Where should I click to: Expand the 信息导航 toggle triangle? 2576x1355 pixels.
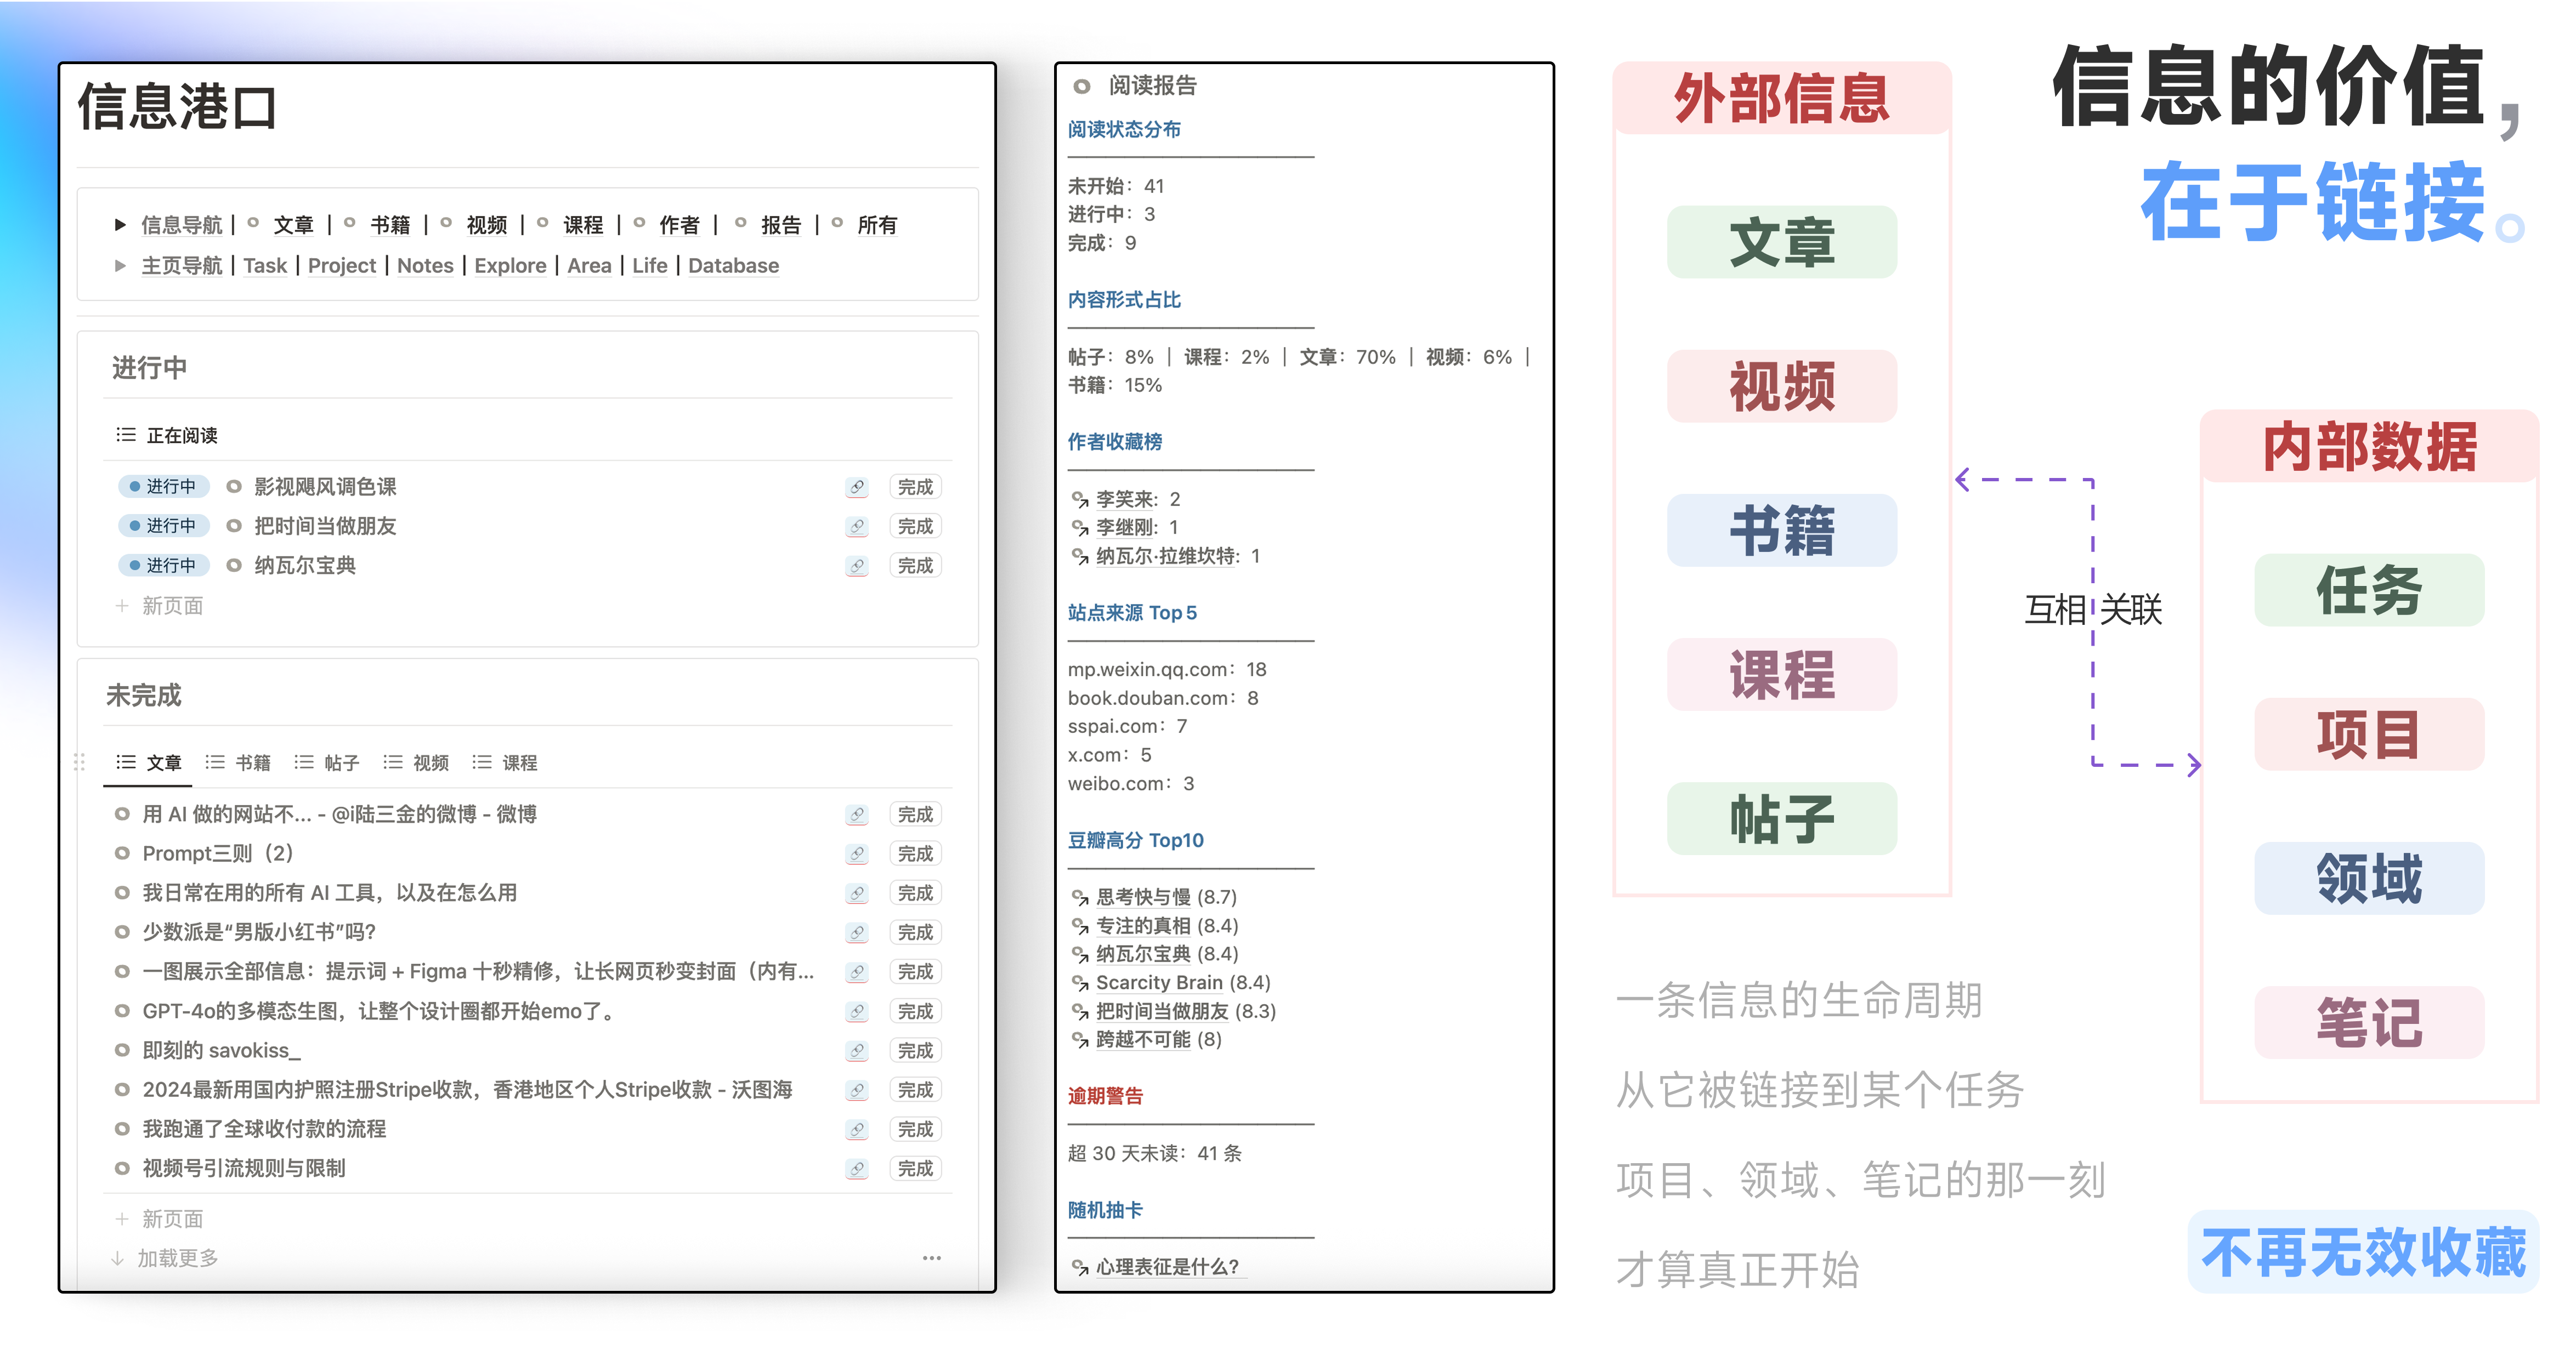(x=120, y=225)
